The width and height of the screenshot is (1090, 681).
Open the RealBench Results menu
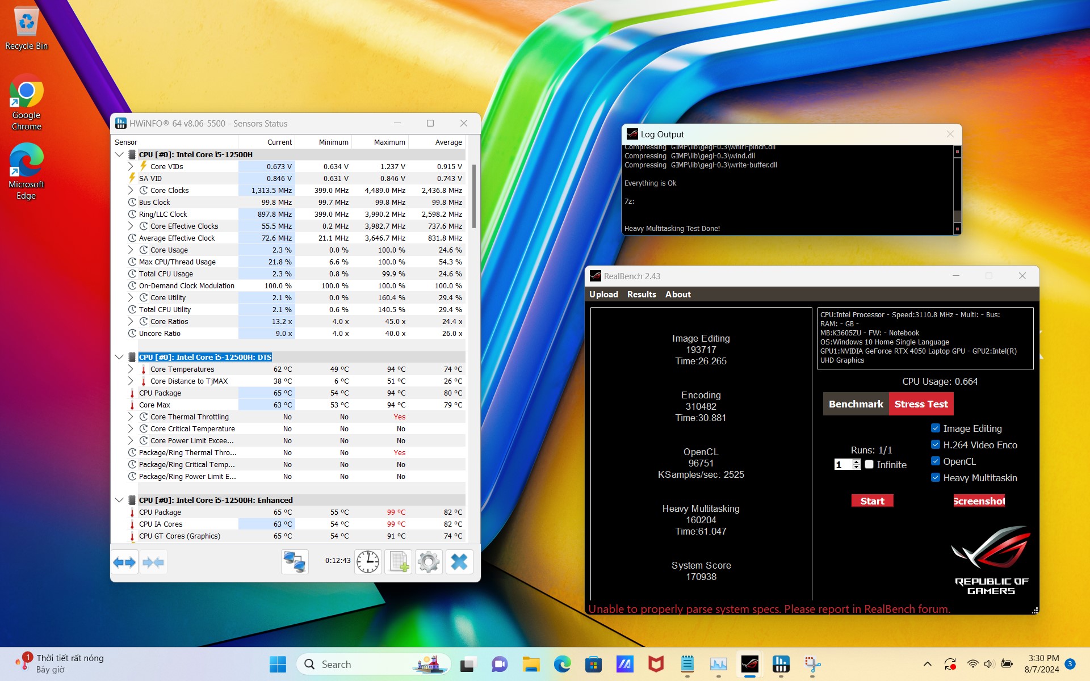pos(642,294)
